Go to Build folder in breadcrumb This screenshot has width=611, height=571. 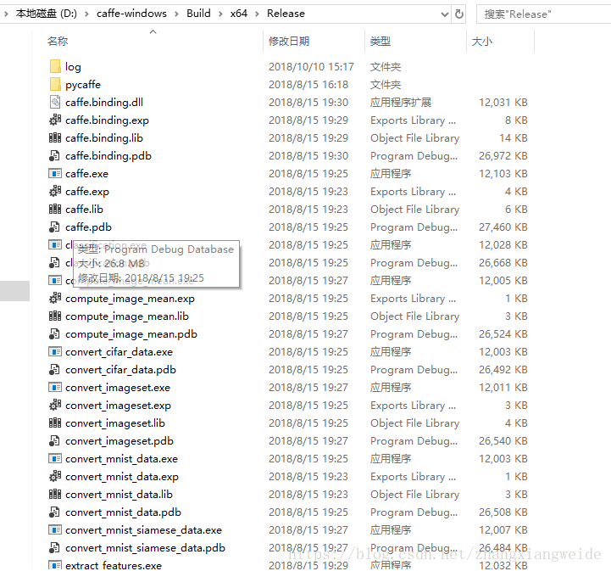coord(198,14)
